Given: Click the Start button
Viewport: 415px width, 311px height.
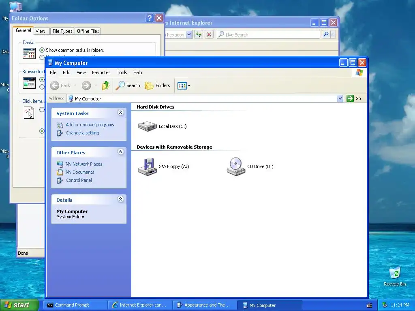Looking at the screenshot, I should click(19, 305).
